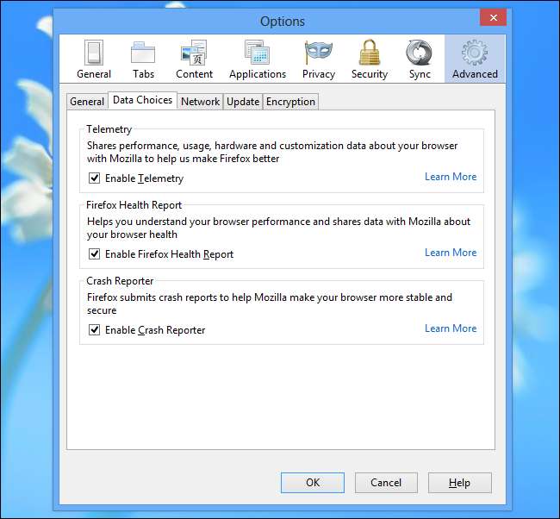560x519 pixels.
Task: Open the Privacy mask icon
Action: pos(318,53)
